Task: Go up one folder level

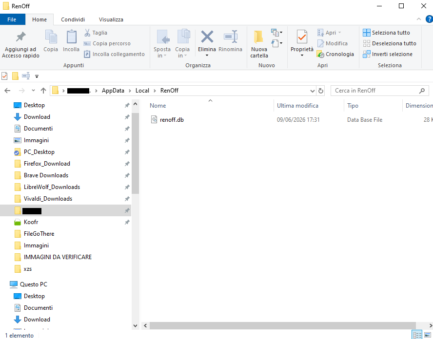Action: tap(43, 91)
